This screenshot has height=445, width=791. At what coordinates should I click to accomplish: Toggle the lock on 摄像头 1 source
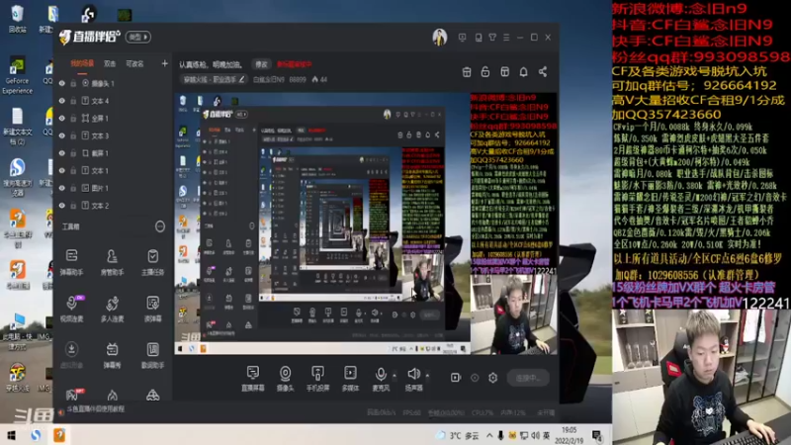(73, 83)
